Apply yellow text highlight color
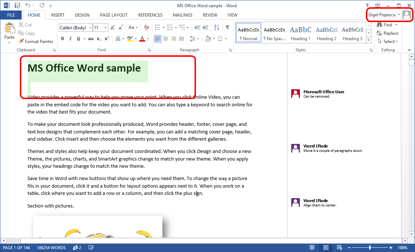 coord(130,39)
